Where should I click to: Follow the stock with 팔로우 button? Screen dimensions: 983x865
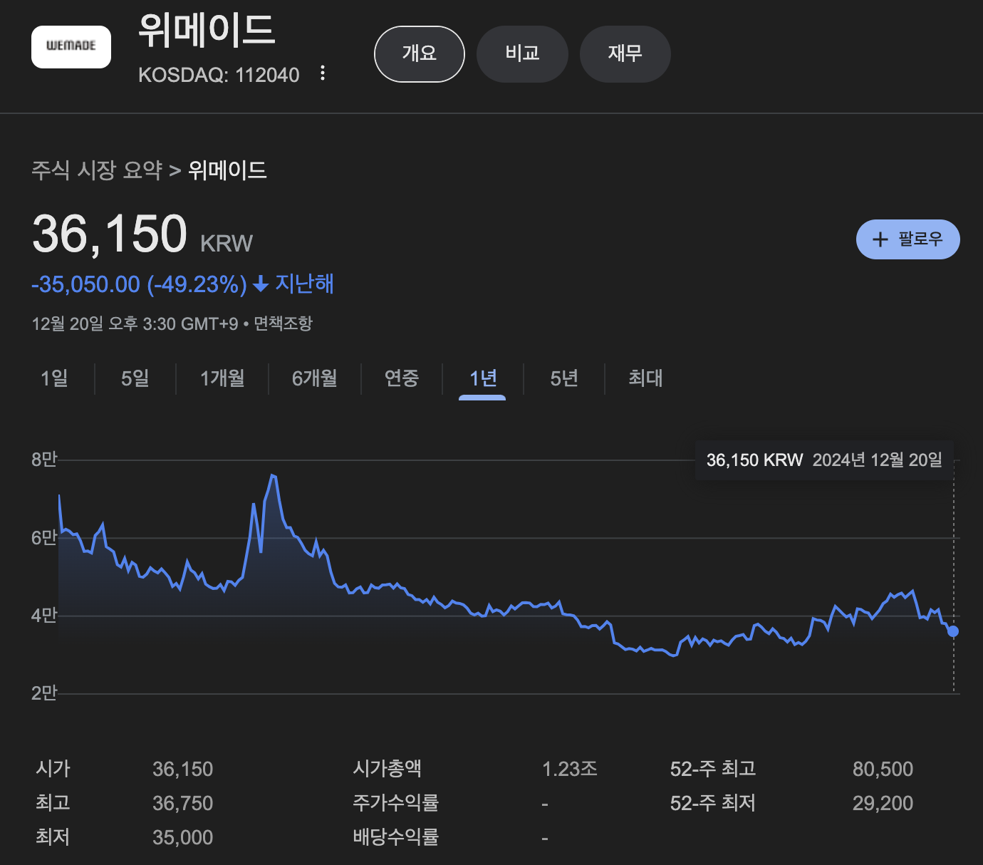[x=908, y=239]
